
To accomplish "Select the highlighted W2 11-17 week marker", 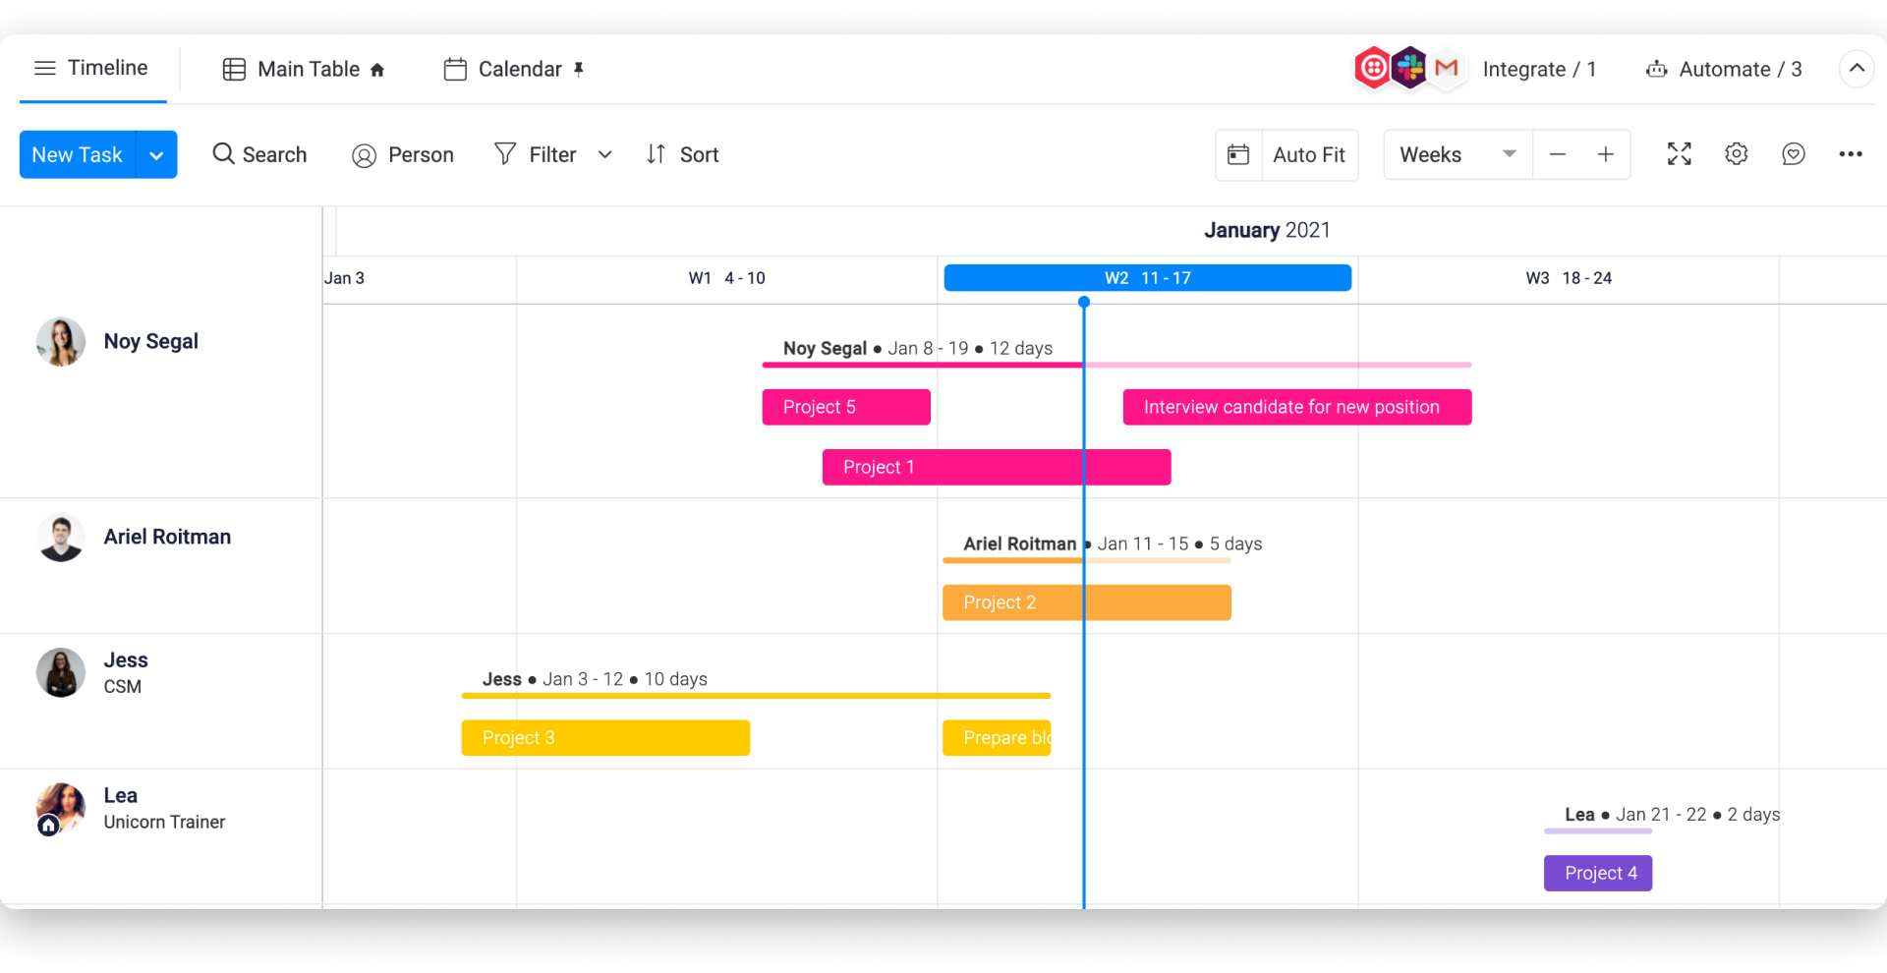I will point(1148,278).
